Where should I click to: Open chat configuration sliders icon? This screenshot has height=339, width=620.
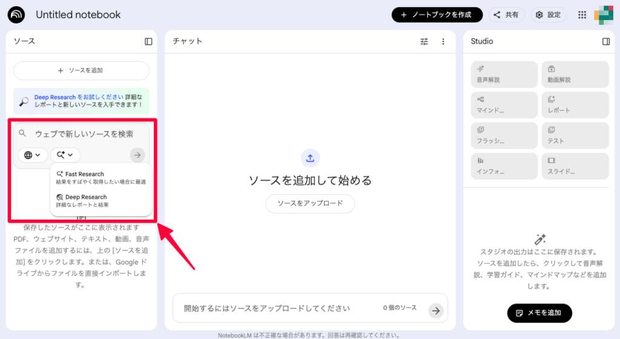coord(424,42)
